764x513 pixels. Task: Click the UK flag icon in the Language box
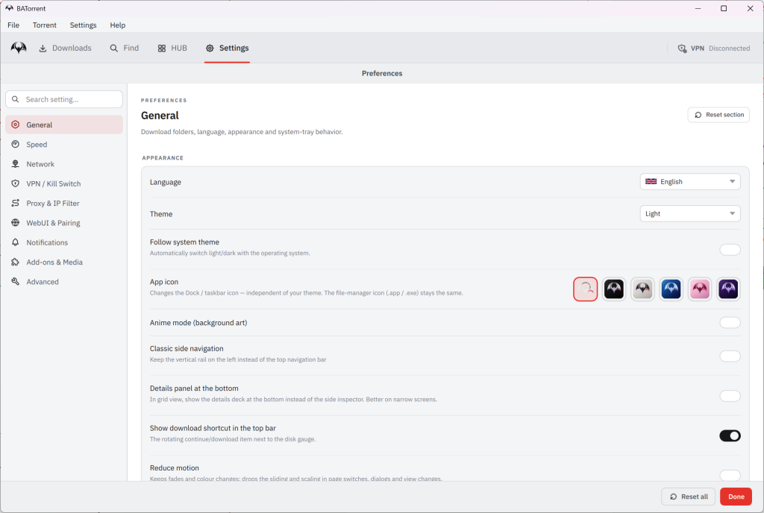[651, 181]
